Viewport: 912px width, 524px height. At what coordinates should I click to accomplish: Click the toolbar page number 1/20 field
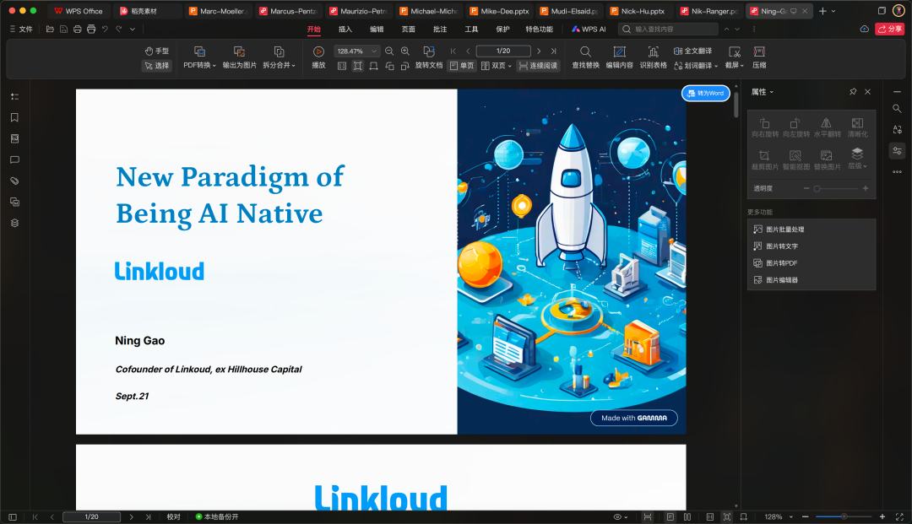(x=503, y=51)
